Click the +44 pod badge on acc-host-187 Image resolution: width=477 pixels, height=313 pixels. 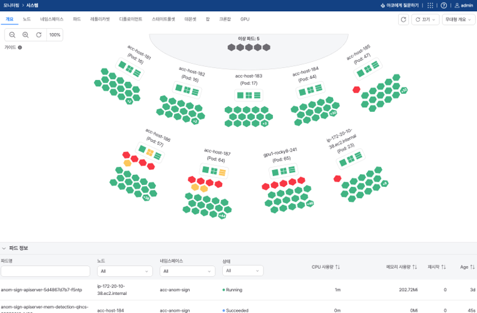point(222,216)
